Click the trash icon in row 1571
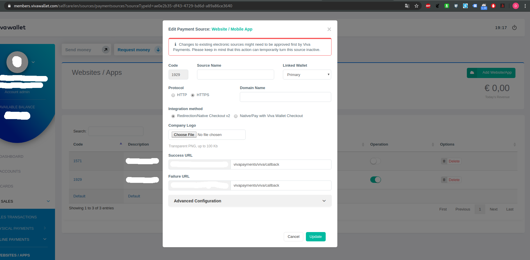This screenshot has width=530, height=260. click(444, 161)
